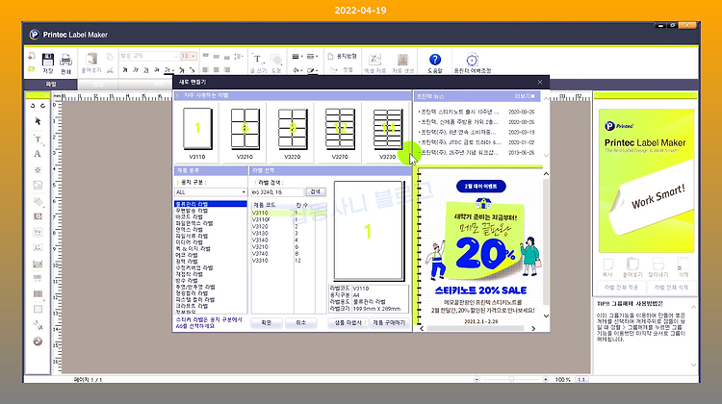This screenshot has width=722, height=404.
Task: Click the Save (저장) toolbar icon
Action: tap(48, 63)
